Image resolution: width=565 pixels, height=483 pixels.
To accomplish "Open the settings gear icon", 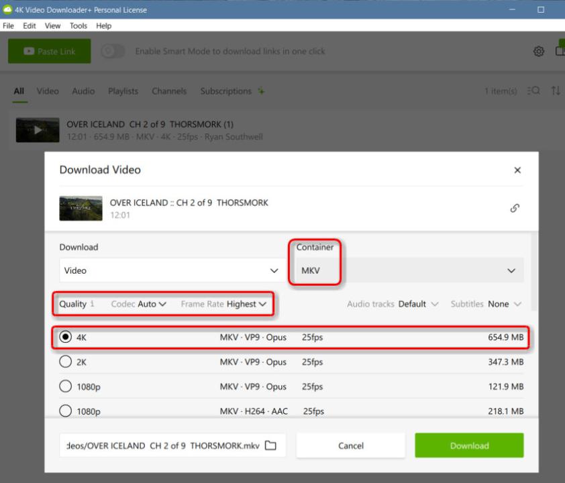I will [538, 52].
